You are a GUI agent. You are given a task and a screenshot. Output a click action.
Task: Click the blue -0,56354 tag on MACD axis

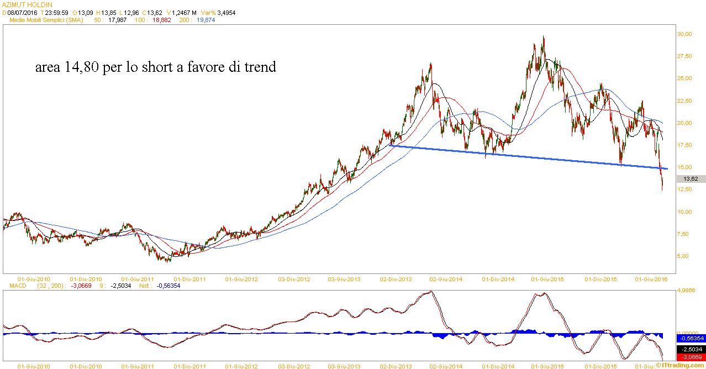click(692, 338)
